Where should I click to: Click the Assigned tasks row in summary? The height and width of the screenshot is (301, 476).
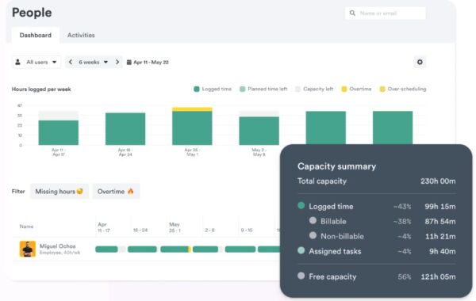pos(376,251)
